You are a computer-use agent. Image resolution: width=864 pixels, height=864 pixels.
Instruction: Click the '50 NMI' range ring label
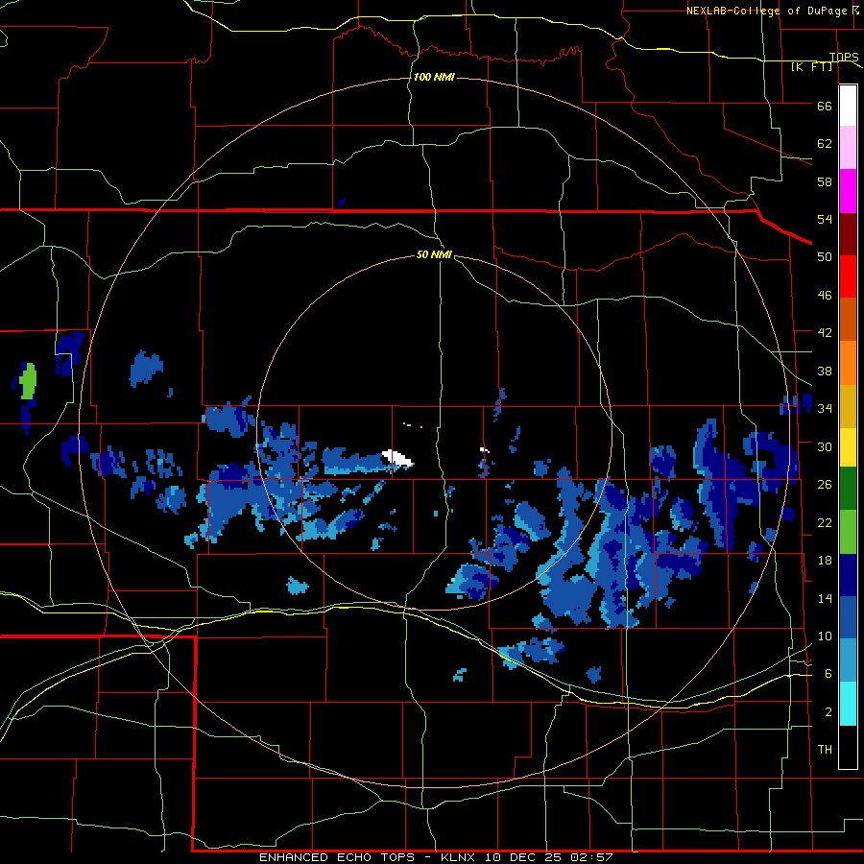[x=434, y=254]
